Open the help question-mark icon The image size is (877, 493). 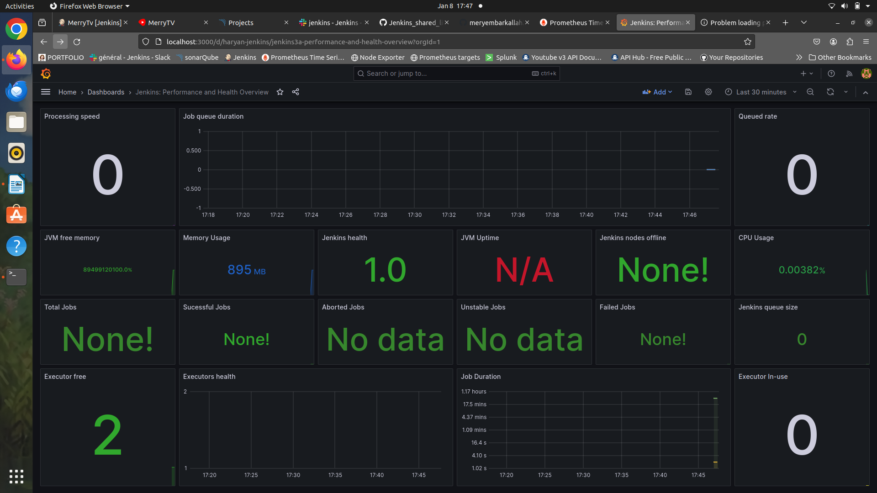coord(831,73)
